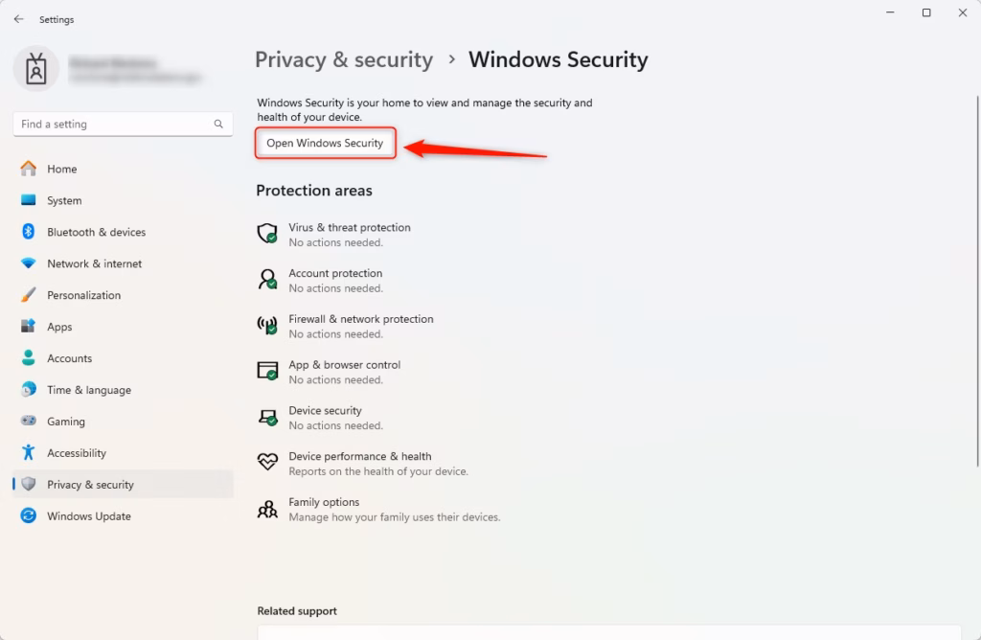This screenshot has width=981, height=640.
Task: Click the Find a setting search field
Action: click(123, 124)
